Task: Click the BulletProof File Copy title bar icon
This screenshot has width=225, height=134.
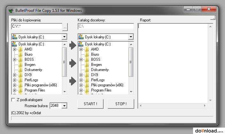Action: click(x=11, y=11)
